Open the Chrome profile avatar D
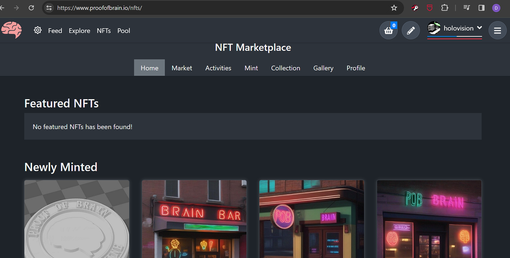This screenshot has width=510, height=258. click(496, 8)
